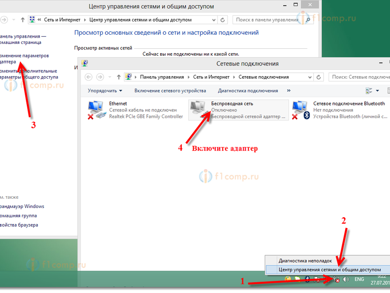390x293 pixels.
Task: Open the Свойства браузера link
Action: tap(19, 225)
